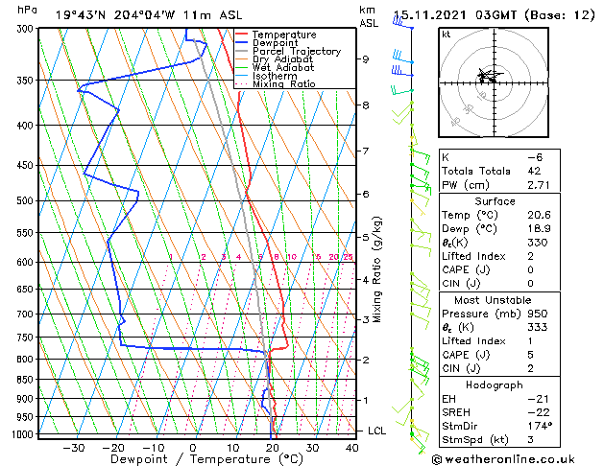Viewport: 604px width, 466px height.
Task: Click the -30 value on temperature axis
Action: 74,449
